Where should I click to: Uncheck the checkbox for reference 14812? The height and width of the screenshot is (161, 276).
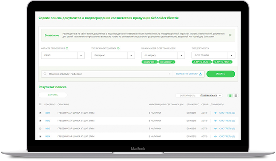click(40, 121)
